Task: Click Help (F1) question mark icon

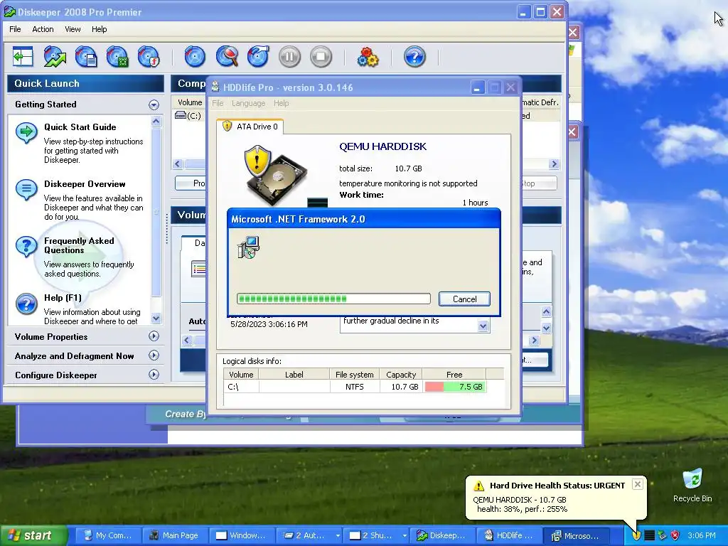Action: pyautogui.click(x=26, y=304)
